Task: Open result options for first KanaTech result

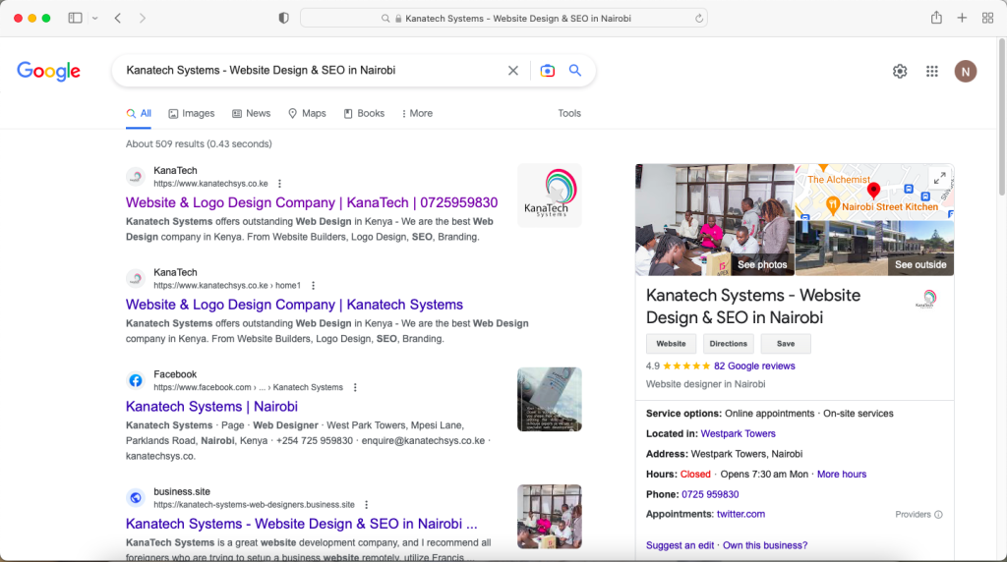Action: pyautogui.click(x=279, y=184)
